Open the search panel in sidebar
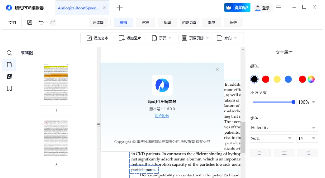This screenshot has height=178, width=325. click(9, 53)
